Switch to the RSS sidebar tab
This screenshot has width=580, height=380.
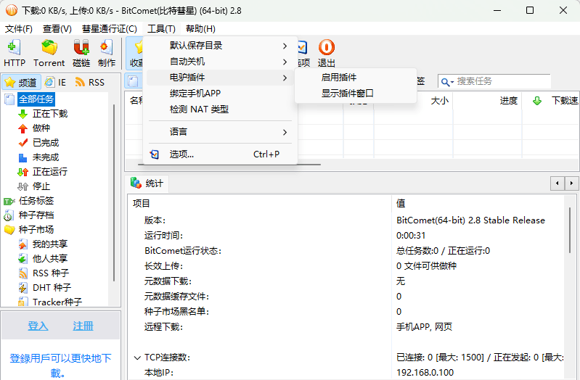click(90, 82)
